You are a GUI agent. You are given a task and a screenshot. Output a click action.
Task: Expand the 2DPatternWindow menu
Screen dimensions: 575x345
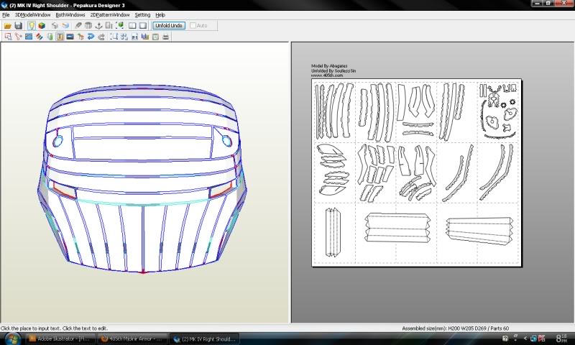coord(110,14)
